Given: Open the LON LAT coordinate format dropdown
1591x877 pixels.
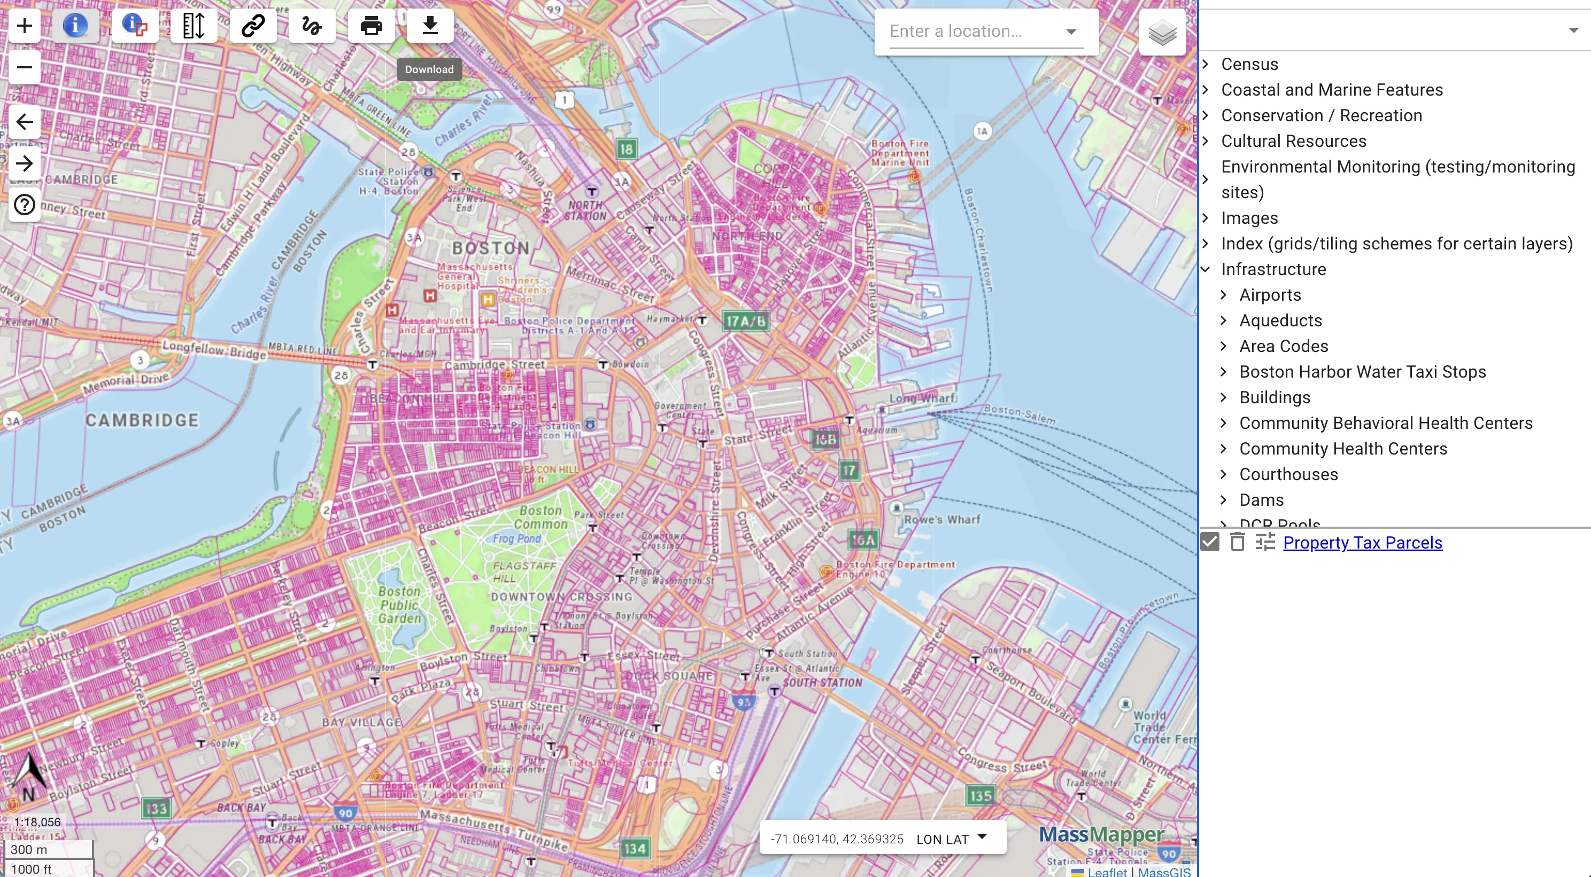Looking at the screenshot, I should [951, 839].
